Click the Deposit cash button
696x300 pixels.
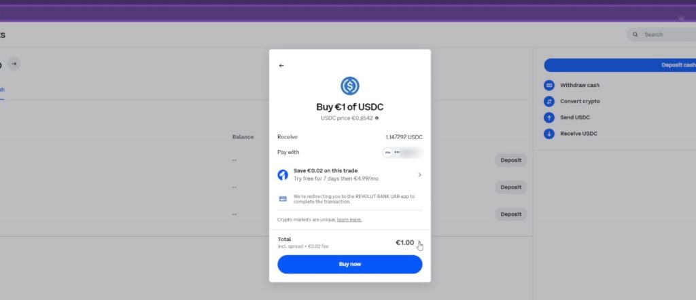620,65
